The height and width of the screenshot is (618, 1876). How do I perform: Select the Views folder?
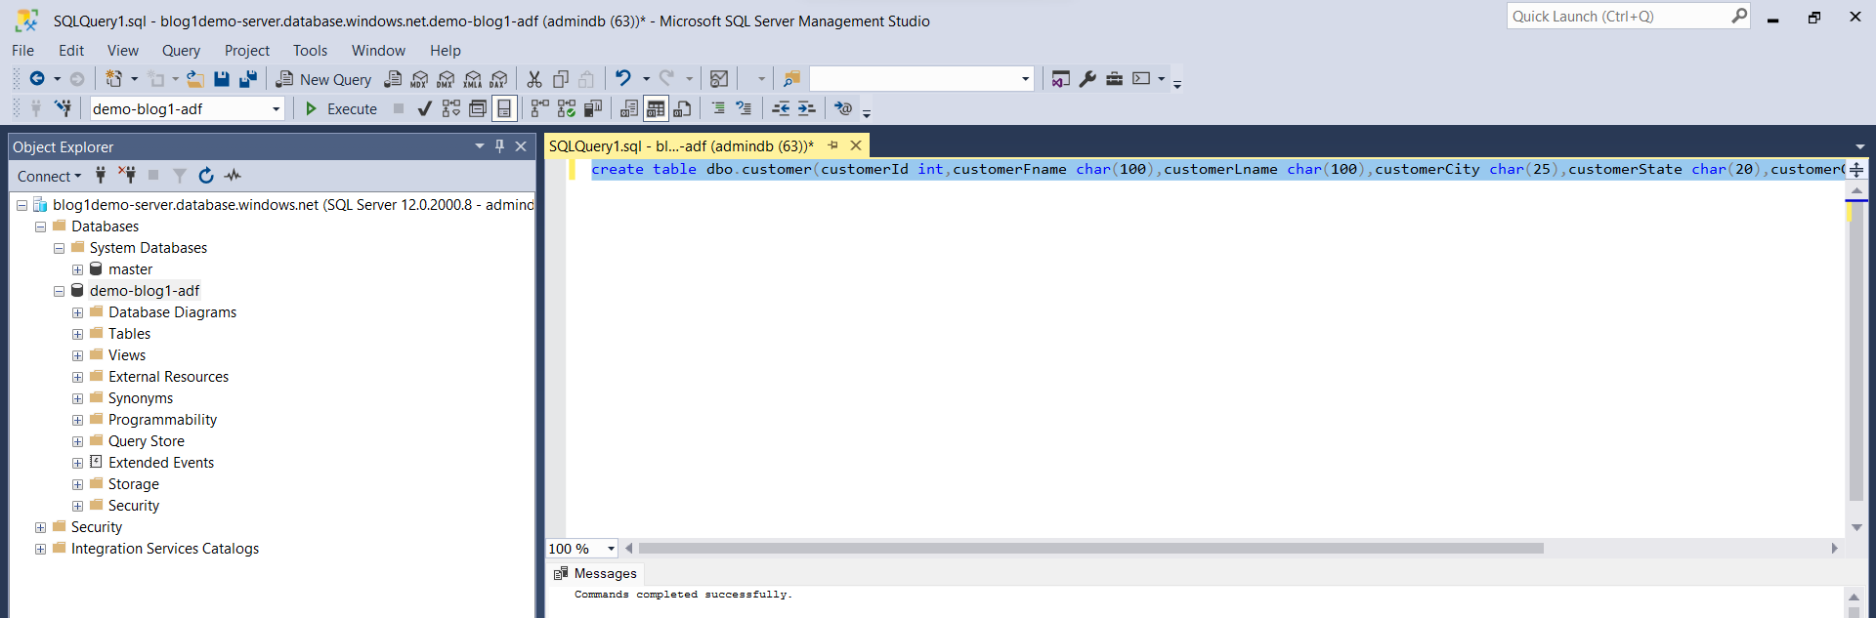[127, 355]
